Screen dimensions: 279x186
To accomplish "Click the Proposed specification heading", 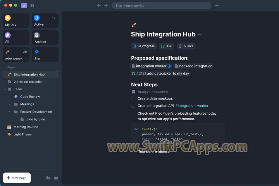I will click(x=160, y=58).
